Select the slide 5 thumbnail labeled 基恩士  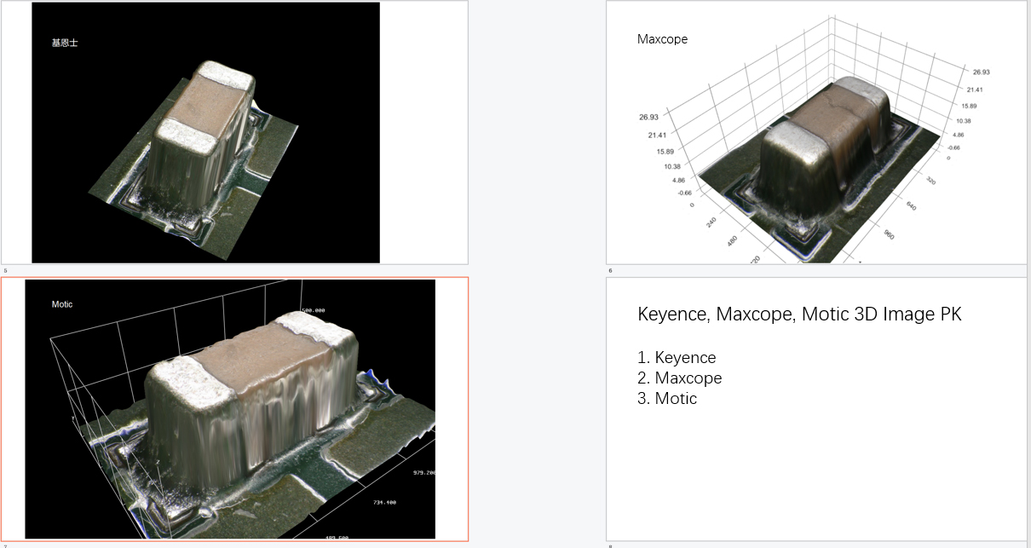click(234, 132)
